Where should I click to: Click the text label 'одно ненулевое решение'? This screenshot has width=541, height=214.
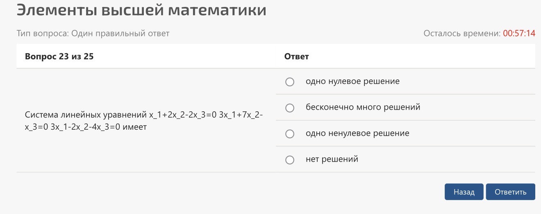tap(357, 133)
